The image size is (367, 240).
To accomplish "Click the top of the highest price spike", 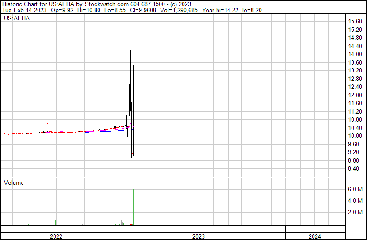I will click(130, 50).
